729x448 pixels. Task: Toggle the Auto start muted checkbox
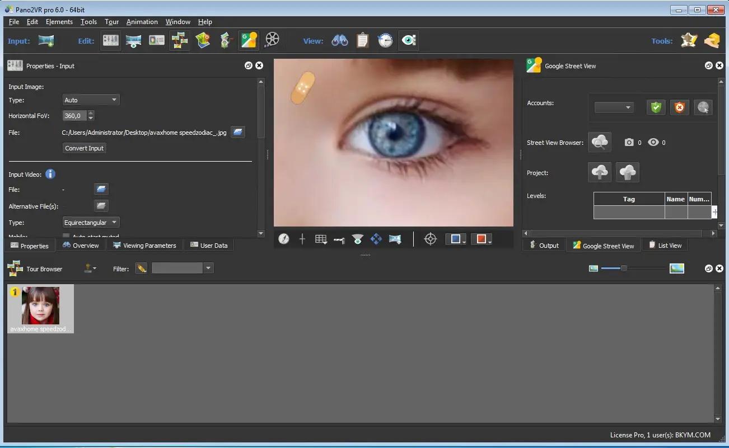pos(66,237)
